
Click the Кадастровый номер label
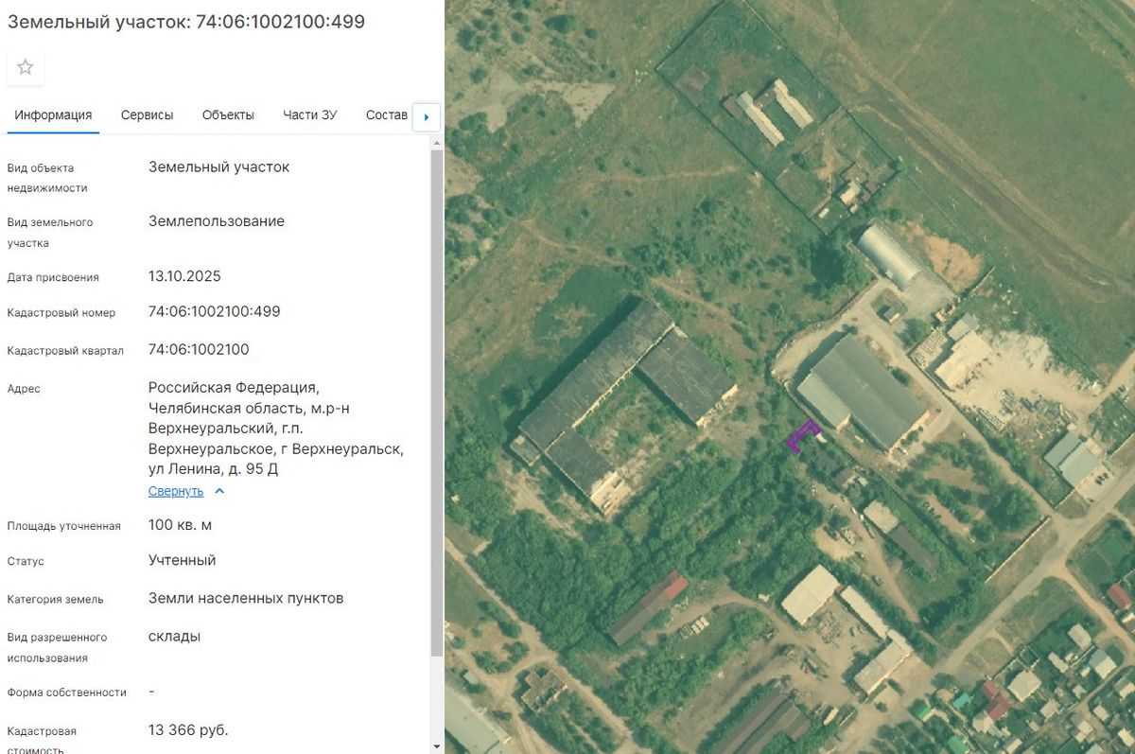pos(61,313)
